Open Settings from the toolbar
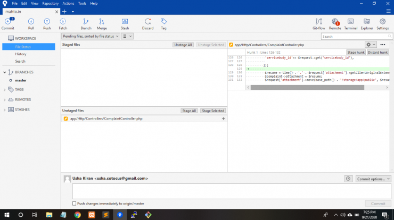The image size is (394, 220). pyautogui.click(x=382, y=24)
